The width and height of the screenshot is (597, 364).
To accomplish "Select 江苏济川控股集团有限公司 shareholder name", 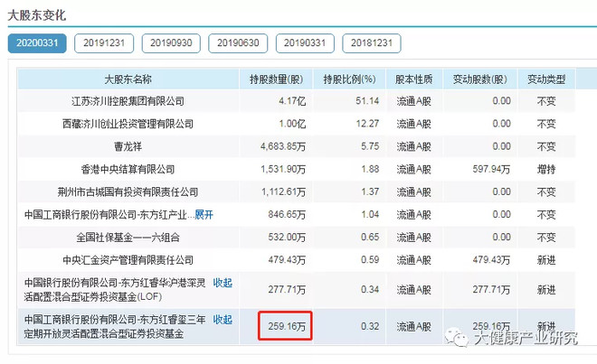I will tap(128, 101).
